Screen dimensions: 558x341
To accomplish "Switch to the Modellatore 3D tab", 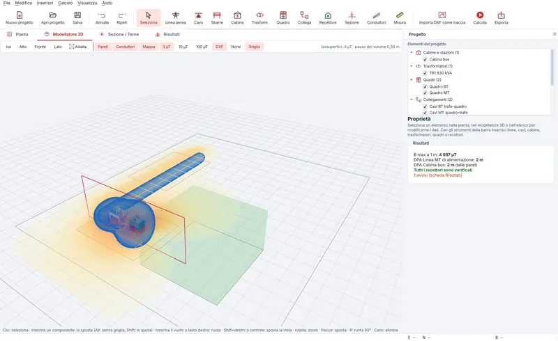I will pos(64,35).
